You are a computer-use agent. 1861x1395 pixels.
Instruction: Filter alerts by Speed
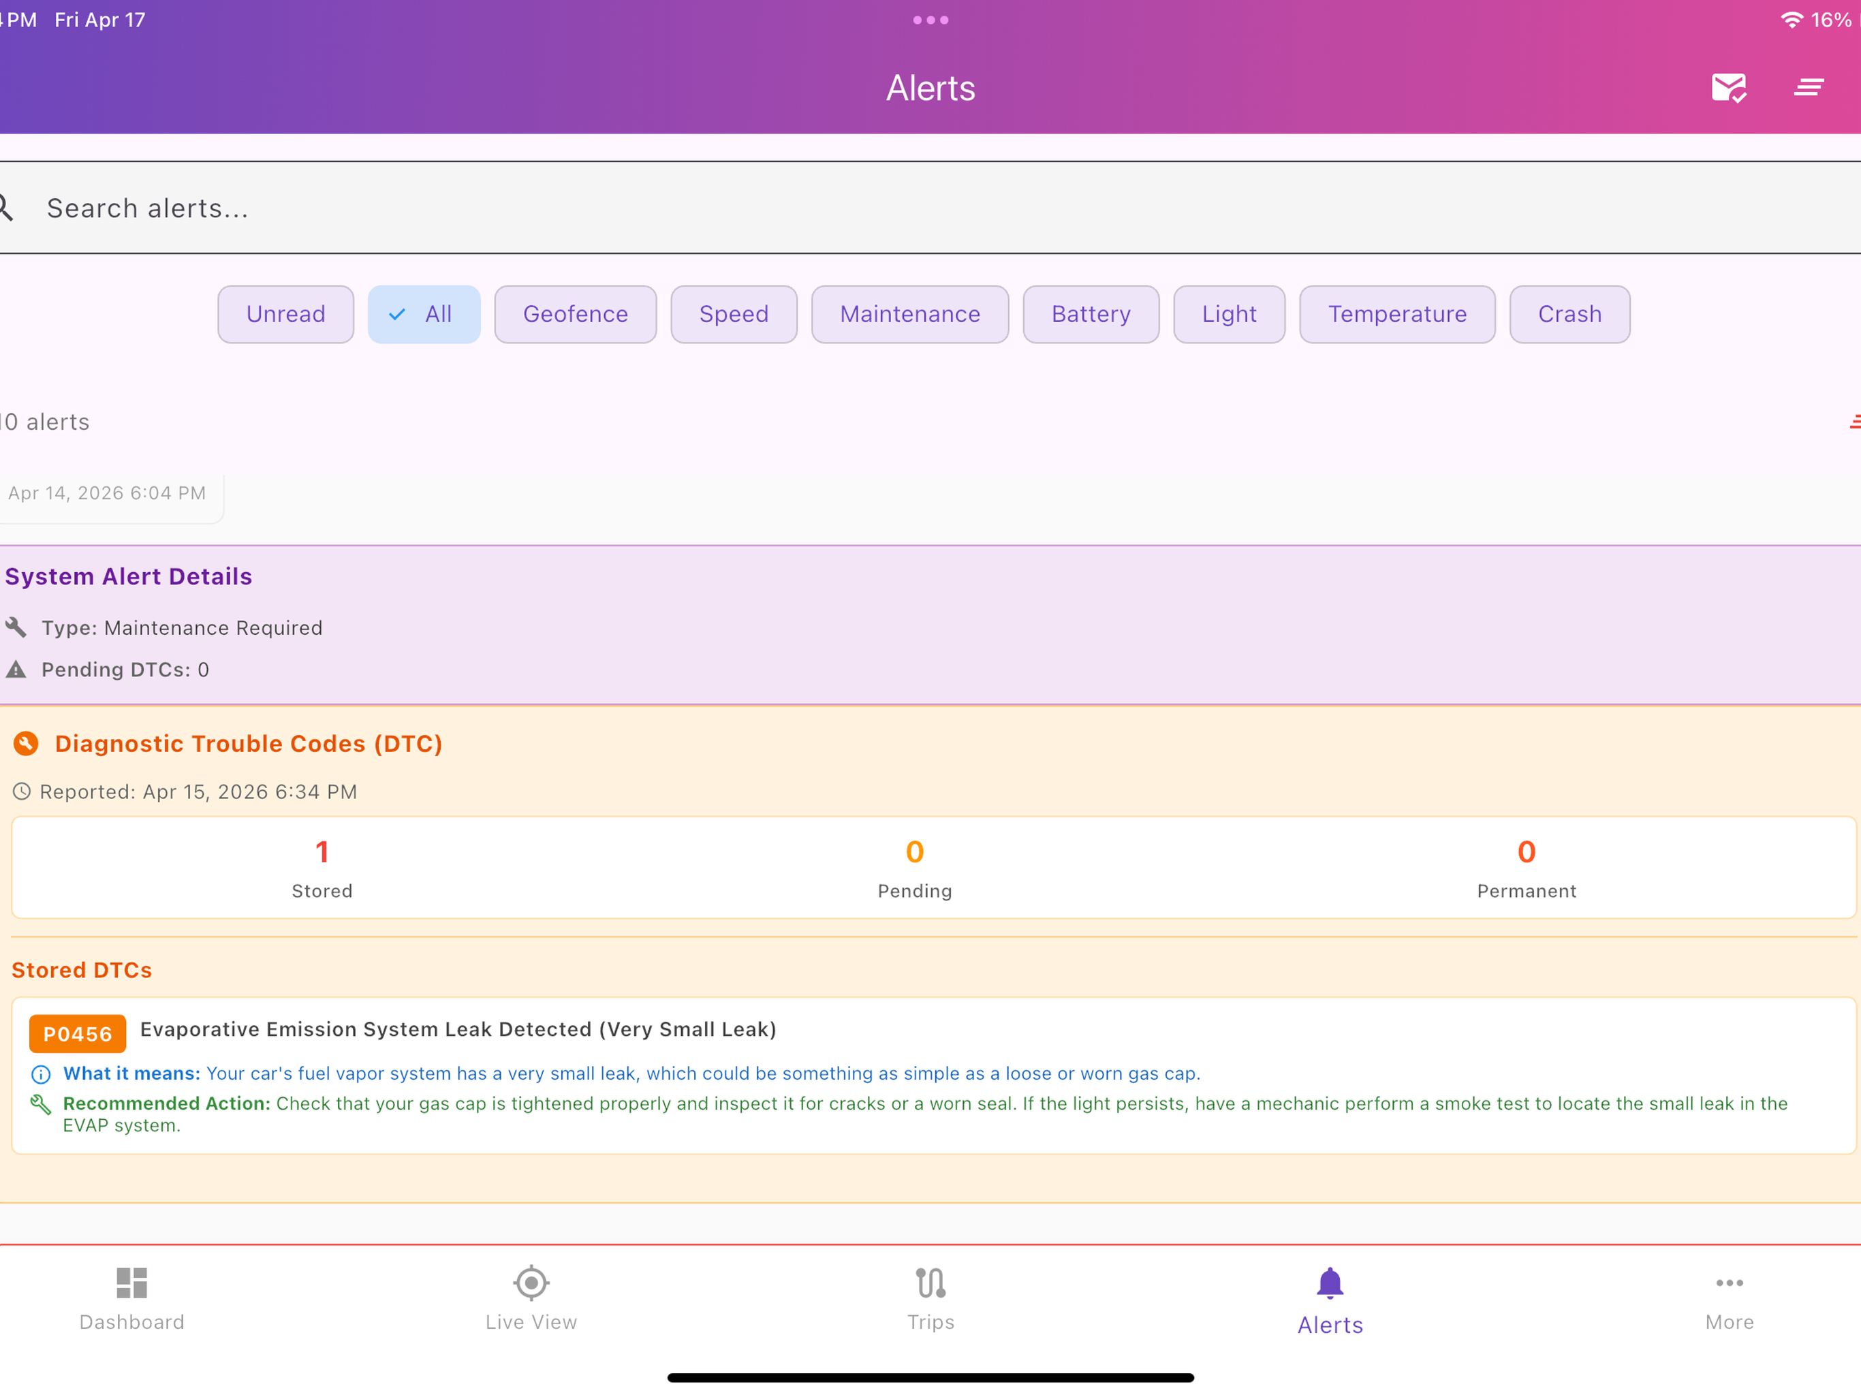click(734, 314)
